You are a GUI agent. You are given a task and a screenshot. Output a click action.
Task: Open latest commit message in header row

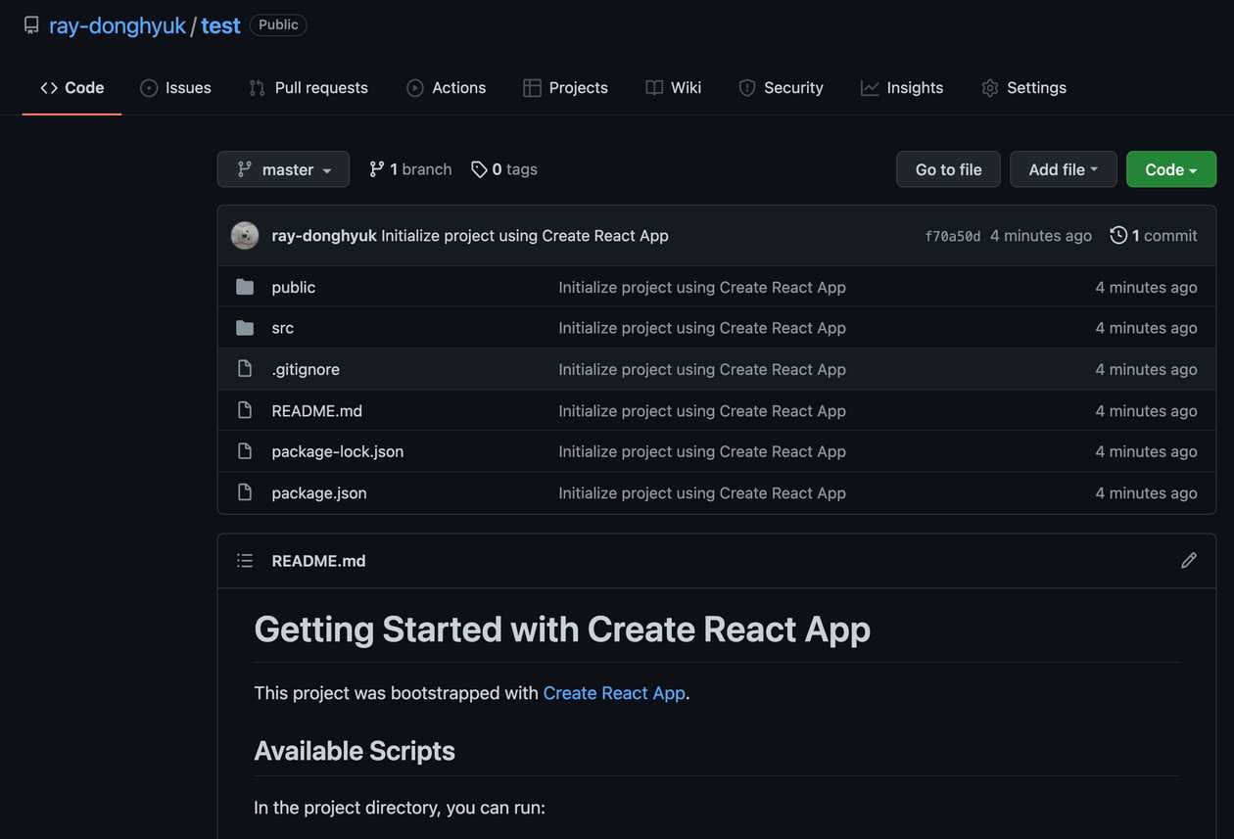point(525,235)
